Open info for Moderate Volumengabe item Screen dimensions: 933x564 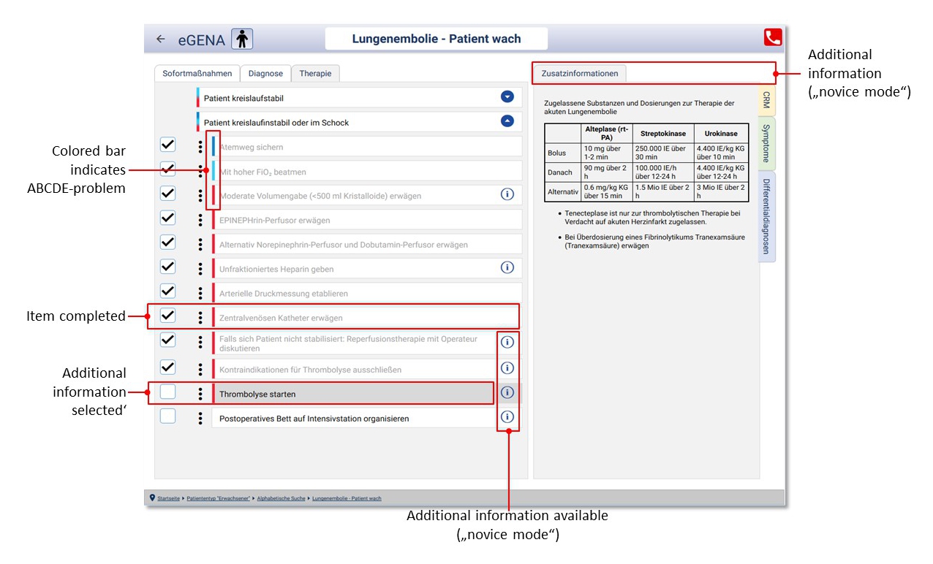click(507, 194)
